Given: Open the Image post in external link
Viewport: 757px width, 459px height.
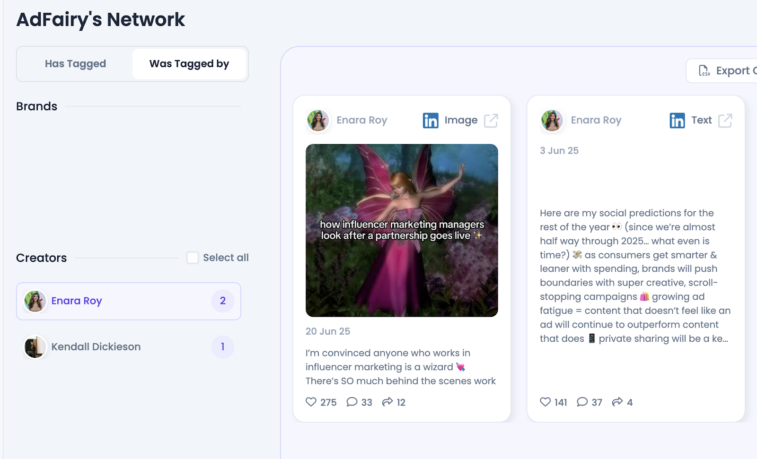Looking at the screenshot, I should pyautogui.click(x=491, y=121).
